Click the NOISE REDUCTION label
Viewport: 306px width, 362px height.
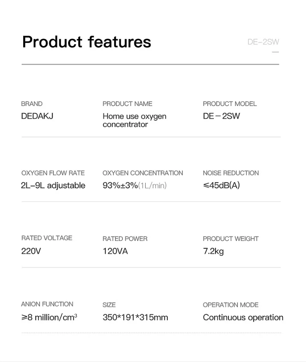[231, 173]
